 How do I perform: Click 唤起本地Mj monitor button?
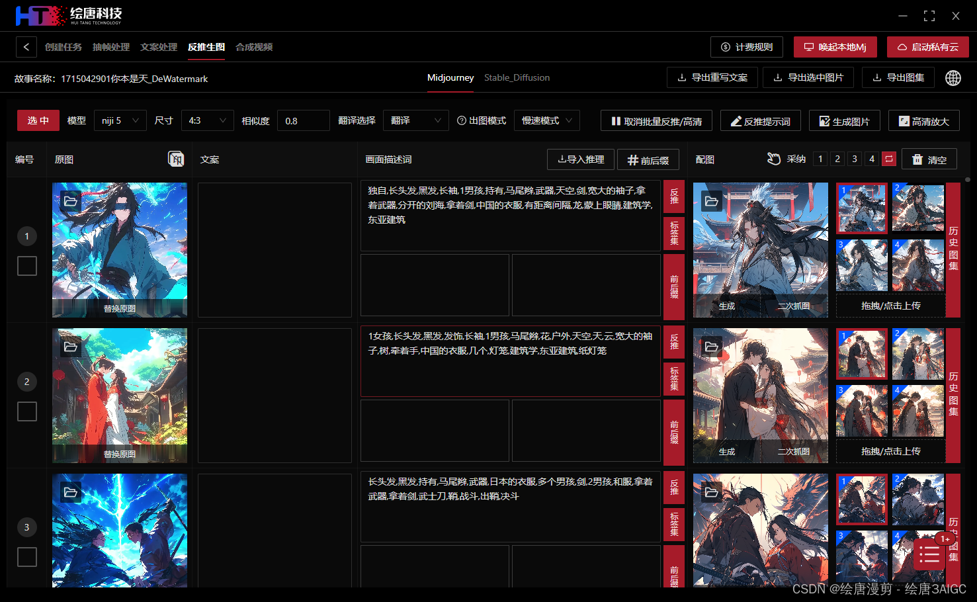click(x=835, y=47)
